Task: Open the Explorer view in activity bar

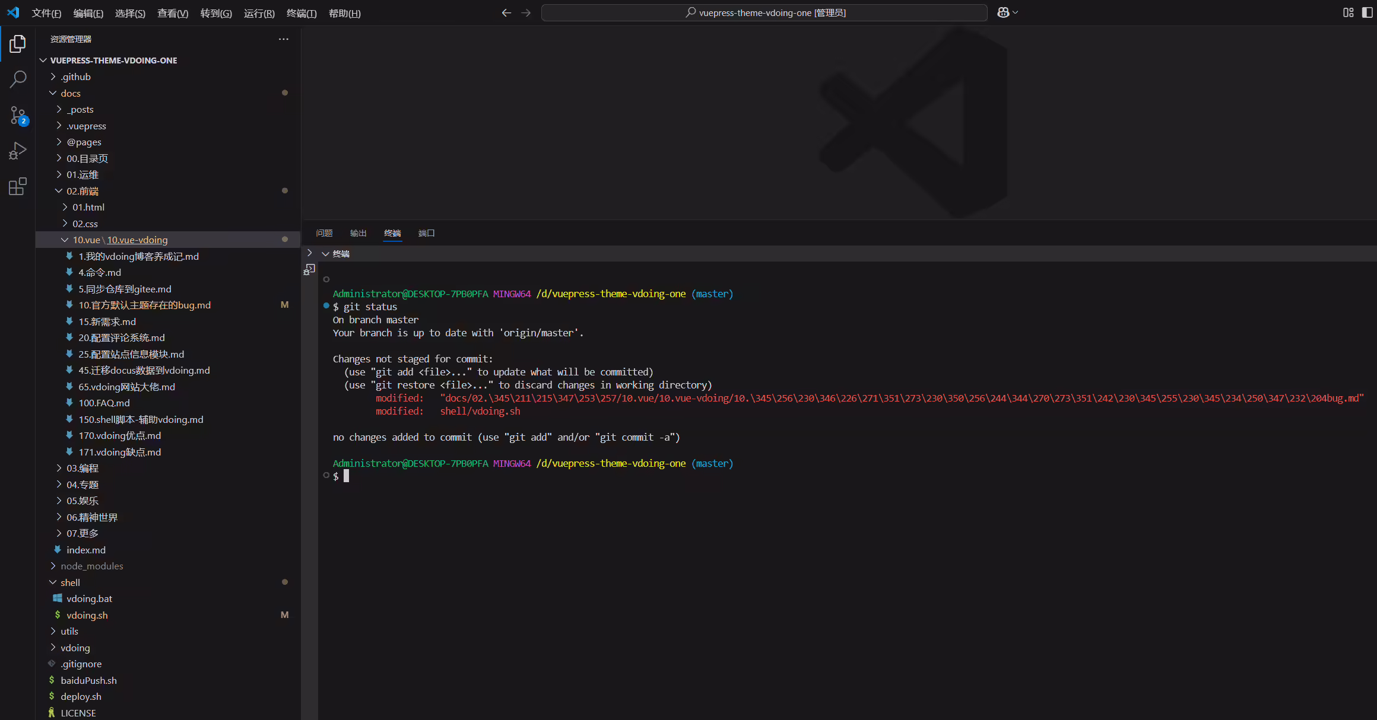Action: 18,44
